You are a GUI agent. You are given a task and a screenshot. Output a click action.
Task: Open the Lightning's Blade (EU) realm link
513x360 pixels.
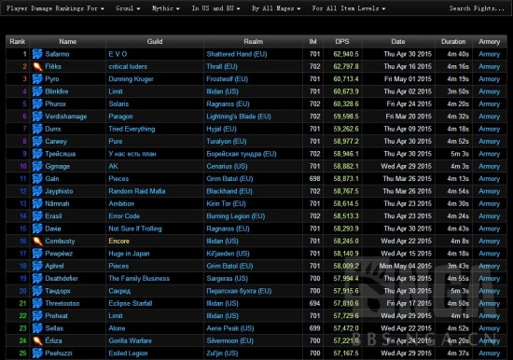tap(239, 117)
